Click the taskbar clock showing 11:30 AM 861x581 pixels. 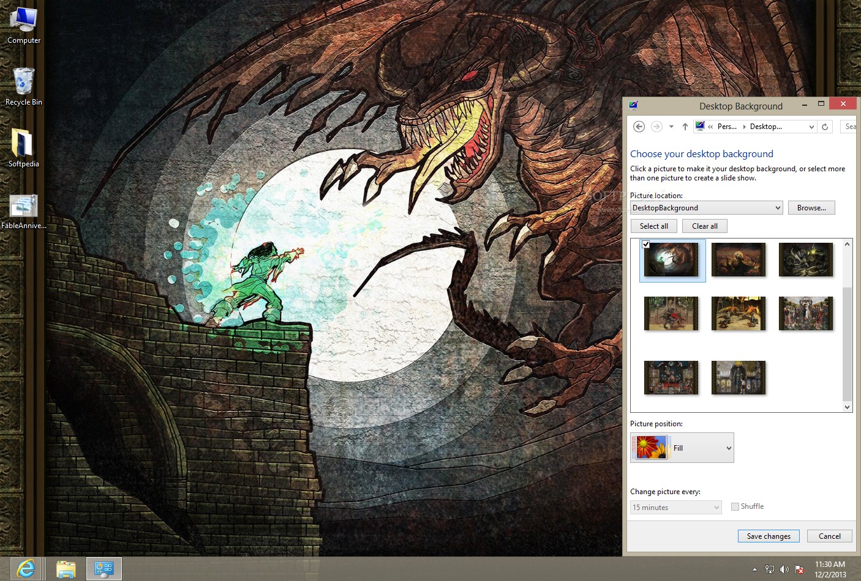(830, 569)
